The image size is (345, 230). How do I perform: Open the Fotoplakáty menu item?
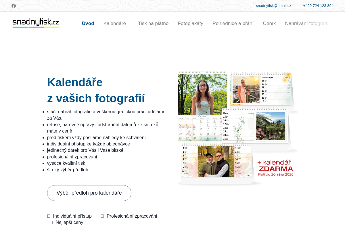190,24
